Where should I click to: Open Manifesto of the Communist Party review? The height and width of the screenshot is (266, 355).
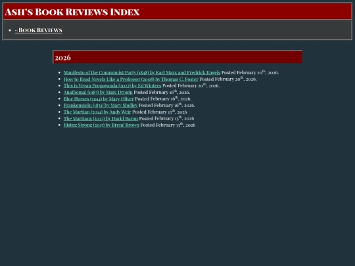coord(142,73)
